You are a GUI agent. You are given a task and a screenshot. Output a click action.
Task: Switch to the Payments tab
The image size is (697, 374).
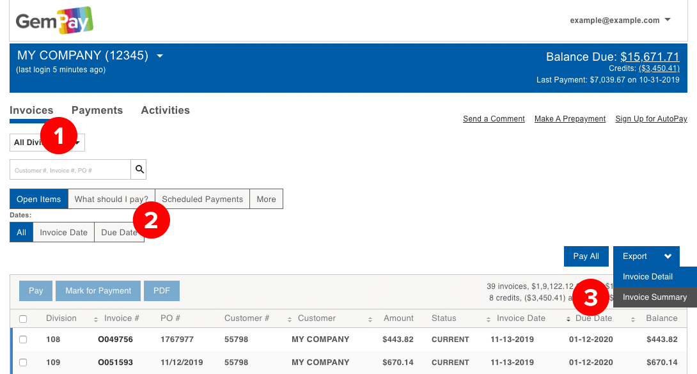pyautogui.click(x=97, y=110)
